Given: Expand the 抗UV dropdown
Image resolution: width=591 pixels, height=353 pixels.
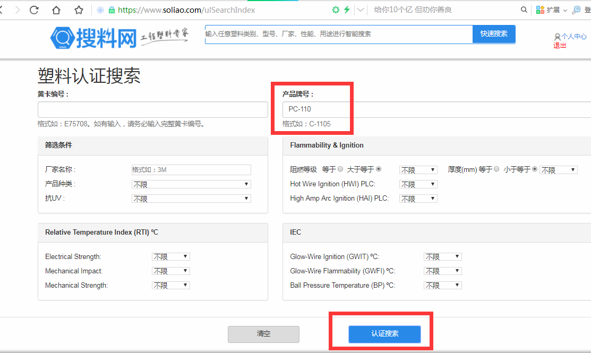Looking at the screenshot, I should coord(191,199).
